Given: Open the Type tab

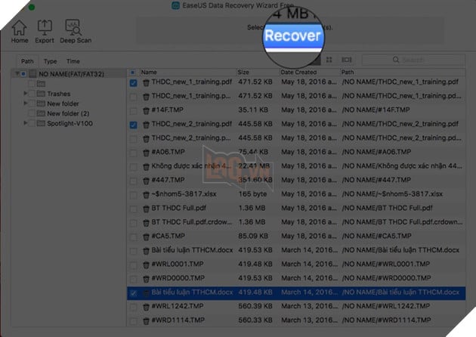Looking at the screenshot, I should point(50,61).
